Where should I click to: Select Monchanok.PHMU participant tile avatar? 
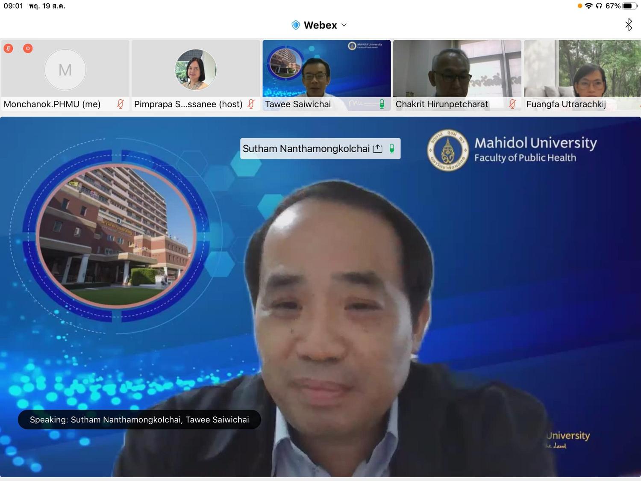pos(65,70)
